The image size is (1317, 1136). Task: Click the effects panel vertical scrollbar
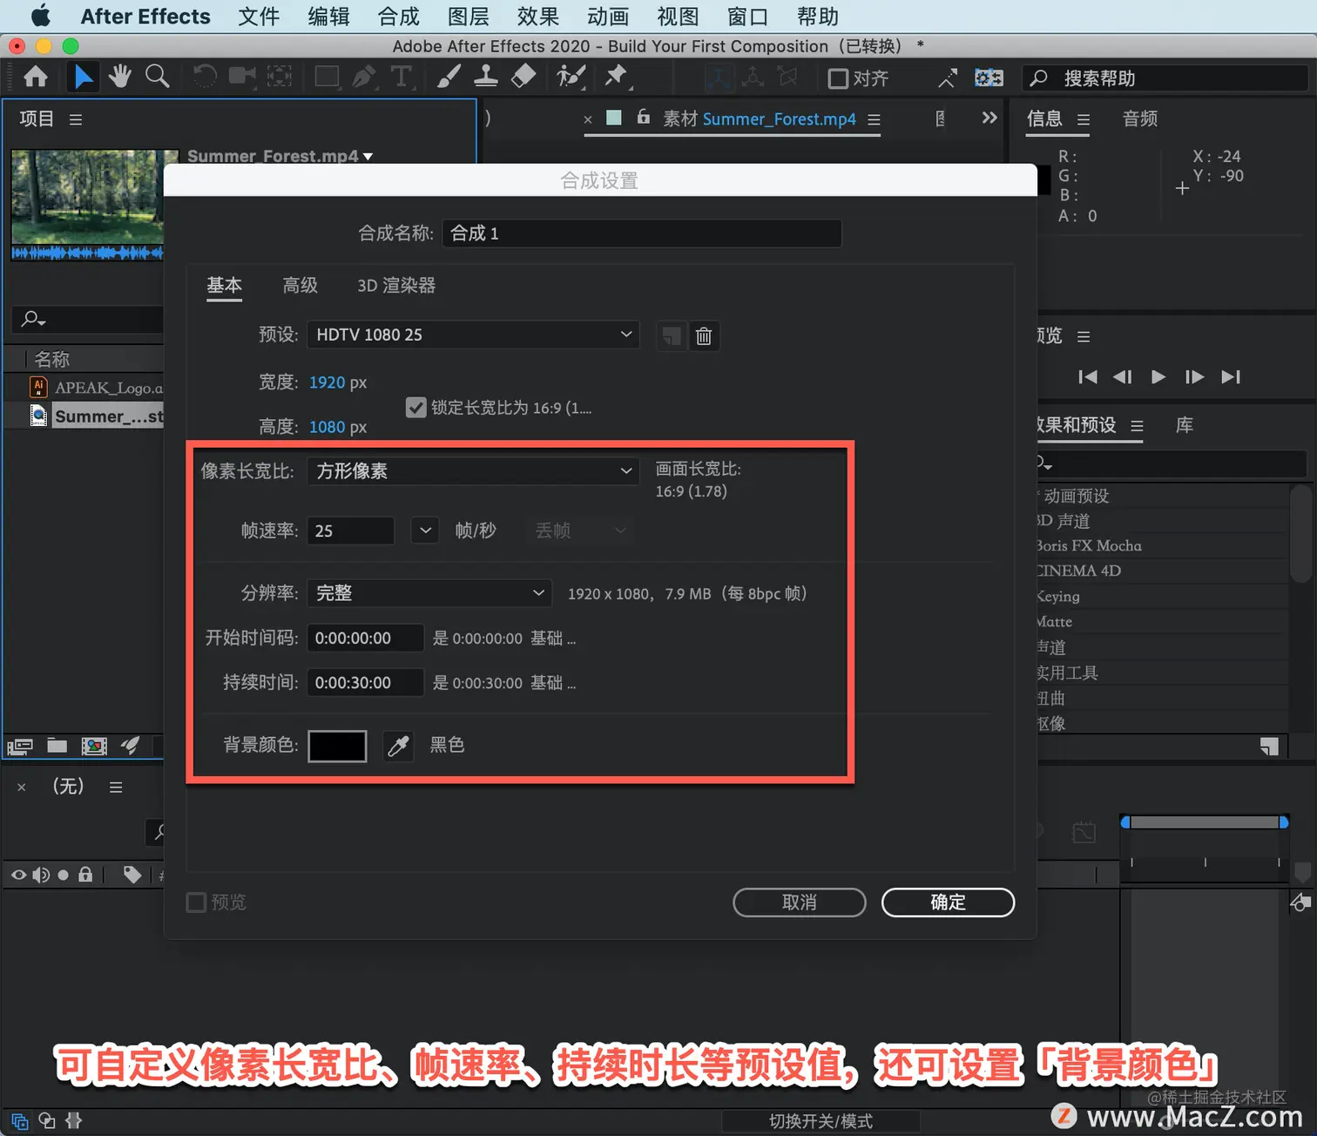coord(1300,533)
